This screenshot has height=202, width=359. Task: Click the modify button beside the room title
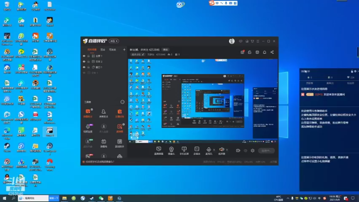(165, 50)
